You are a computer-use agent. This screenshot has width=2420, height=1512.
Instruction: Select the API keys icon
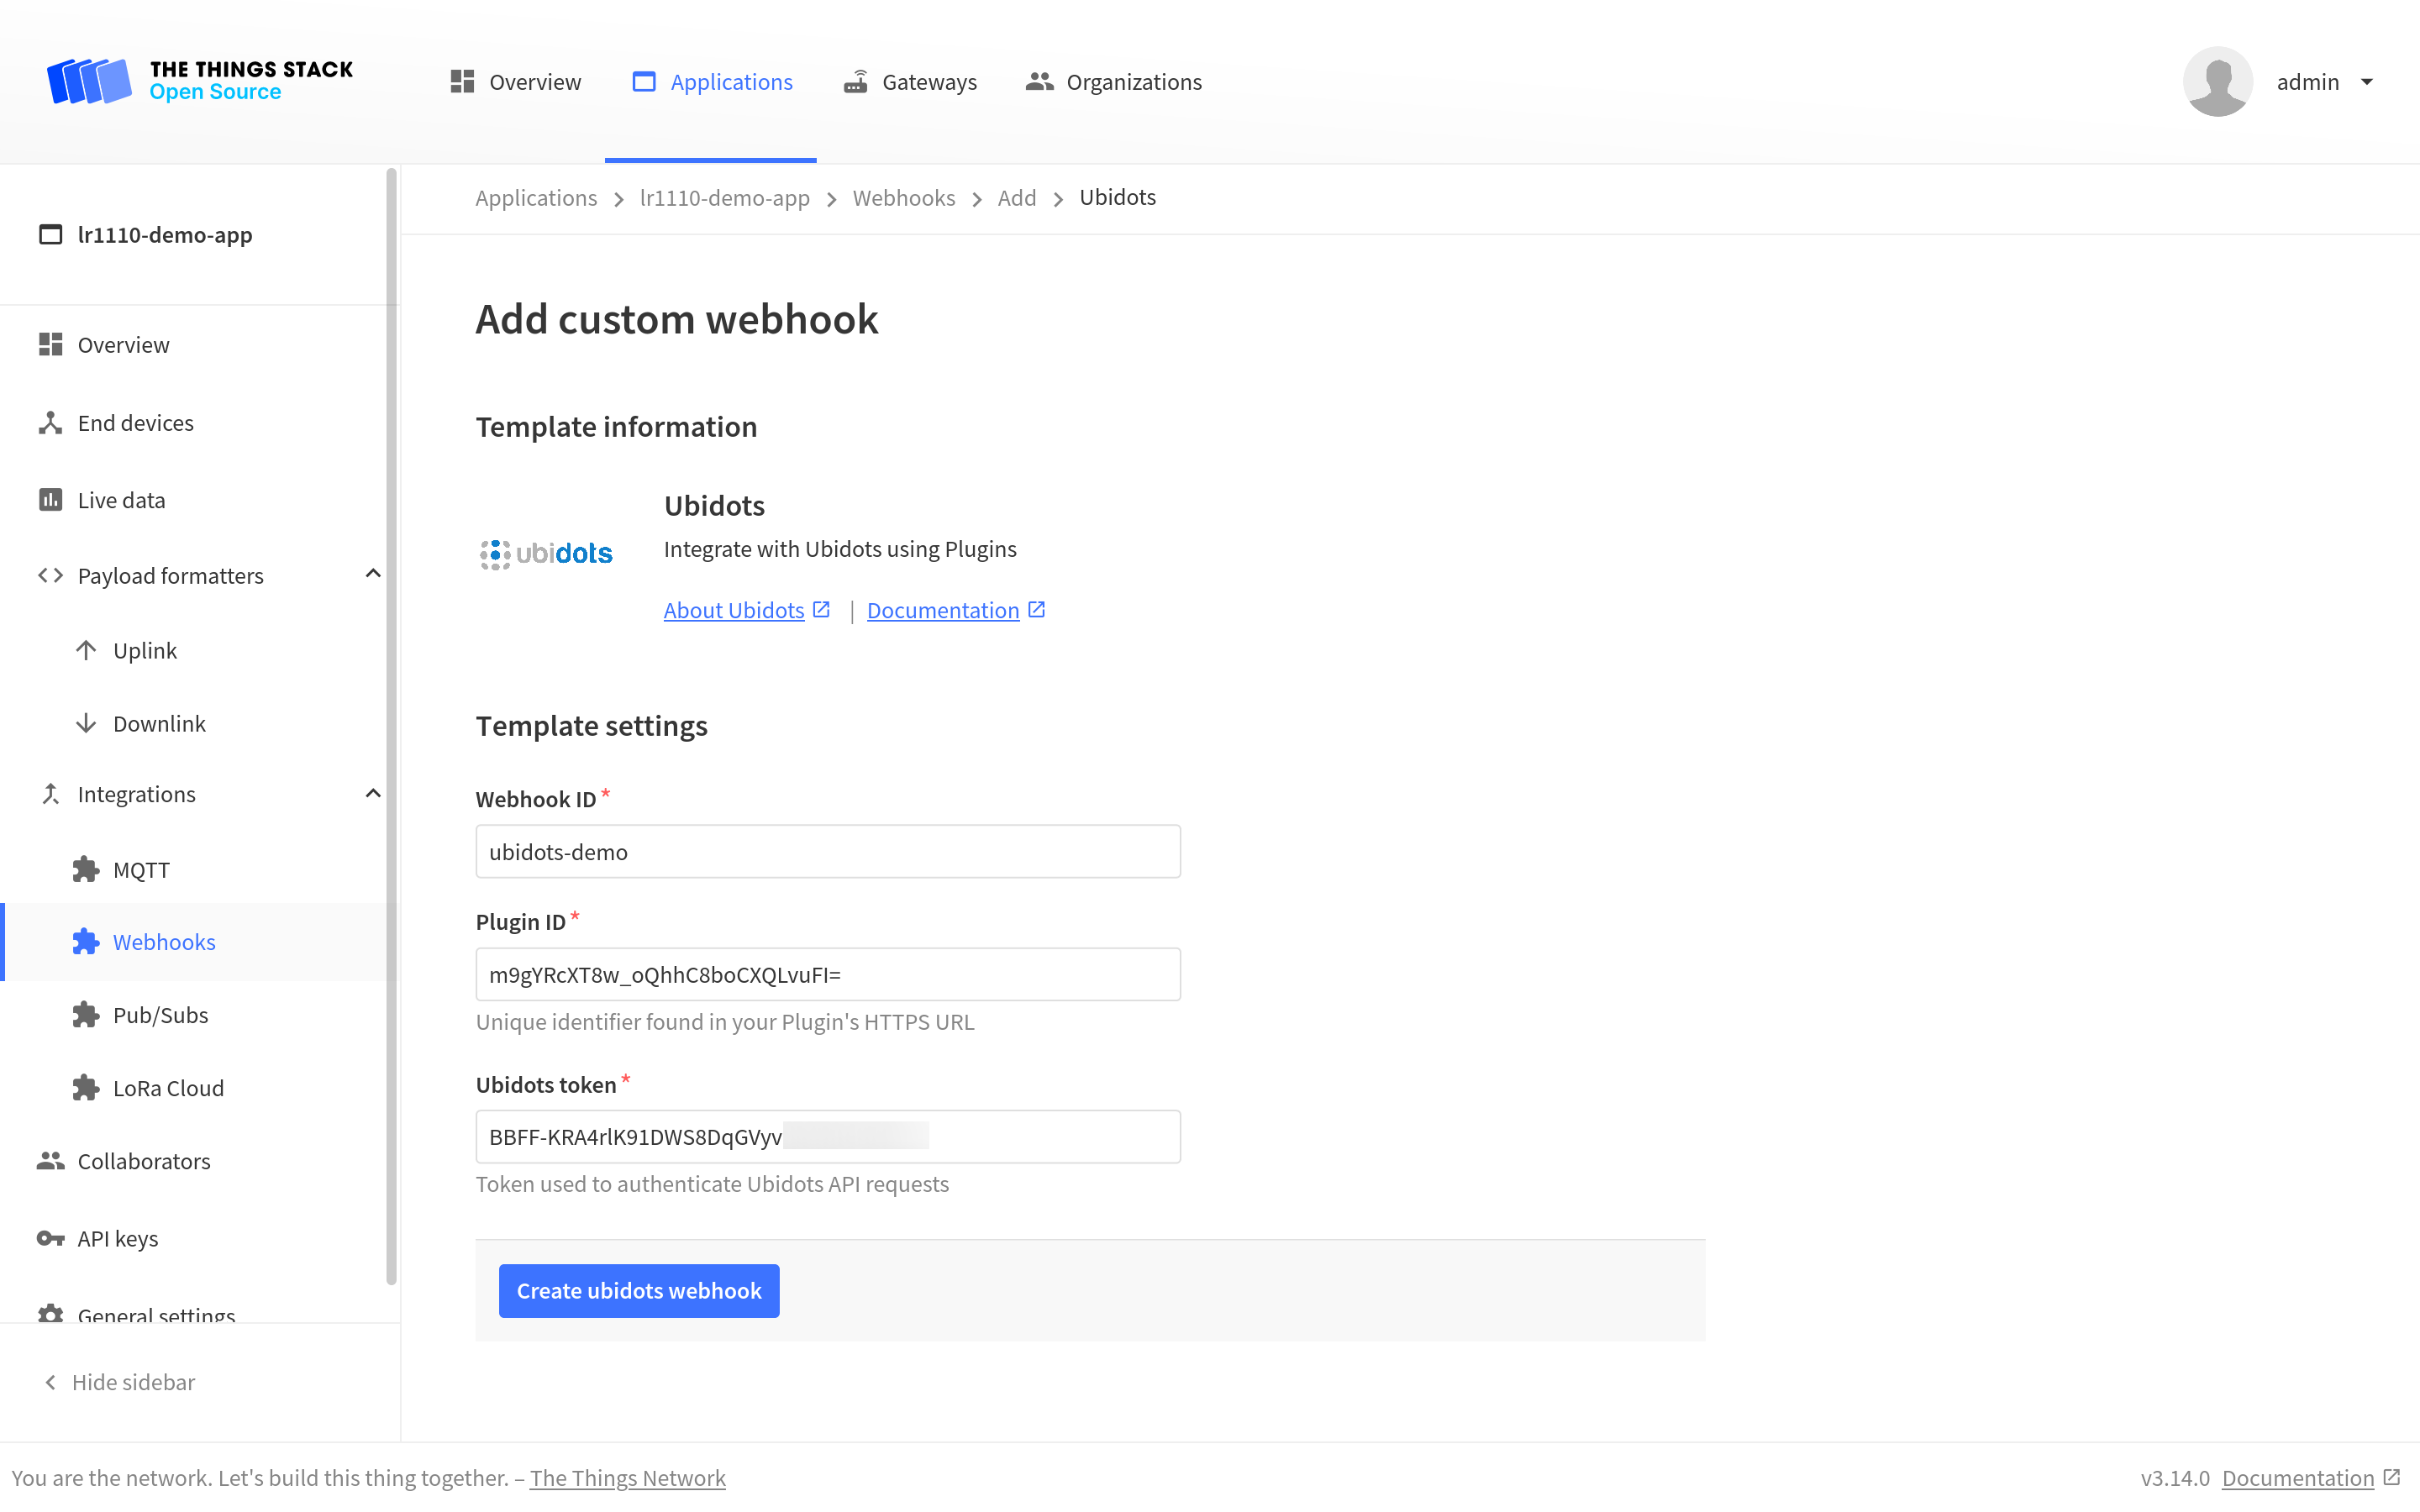click(50, 1238)
